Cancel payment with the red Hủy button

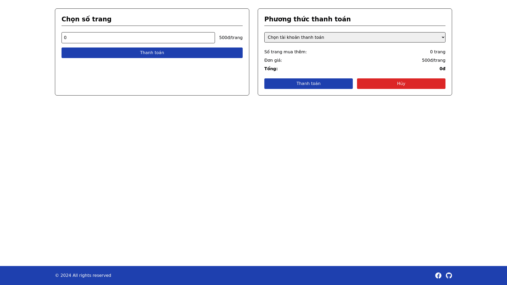click(401, 84)
